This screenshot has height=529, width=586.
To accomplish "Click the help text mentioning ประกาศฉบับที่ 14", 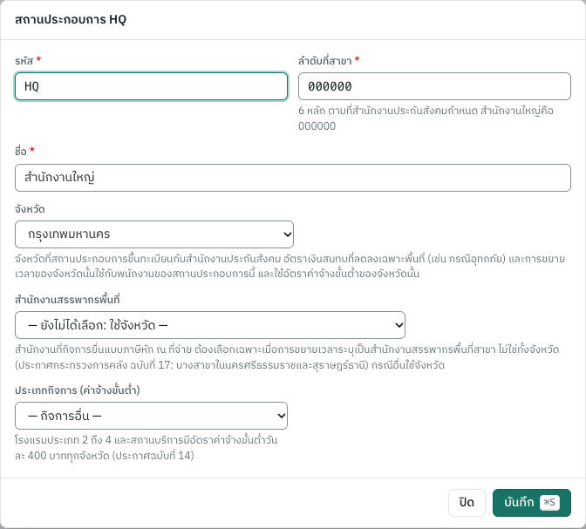I will [x=146, y=448].
